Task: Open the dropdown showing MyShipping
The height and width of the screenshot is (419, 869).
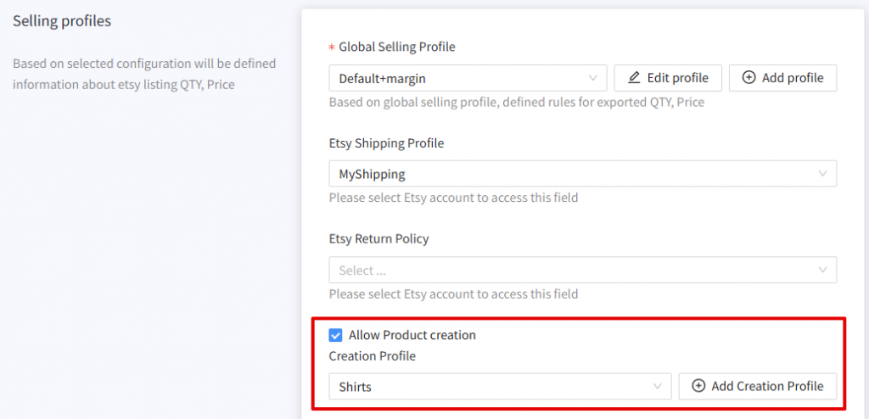Action: coord(582,174)
